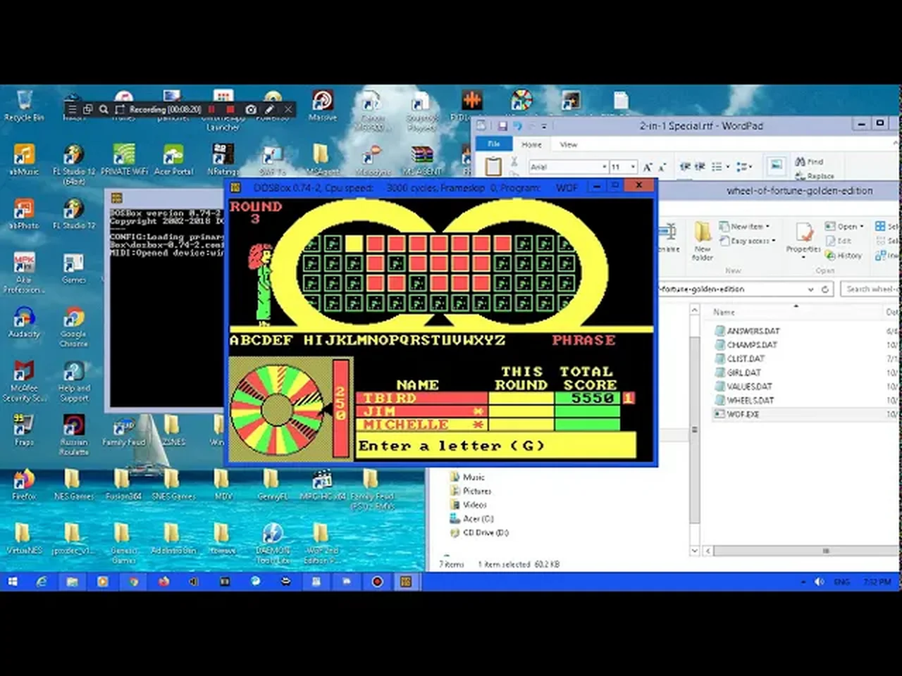Click the Properties icon in Explorer ribbon
Image resolution: width=902 pixels, height=676 pixels.
tap(803, 237)
